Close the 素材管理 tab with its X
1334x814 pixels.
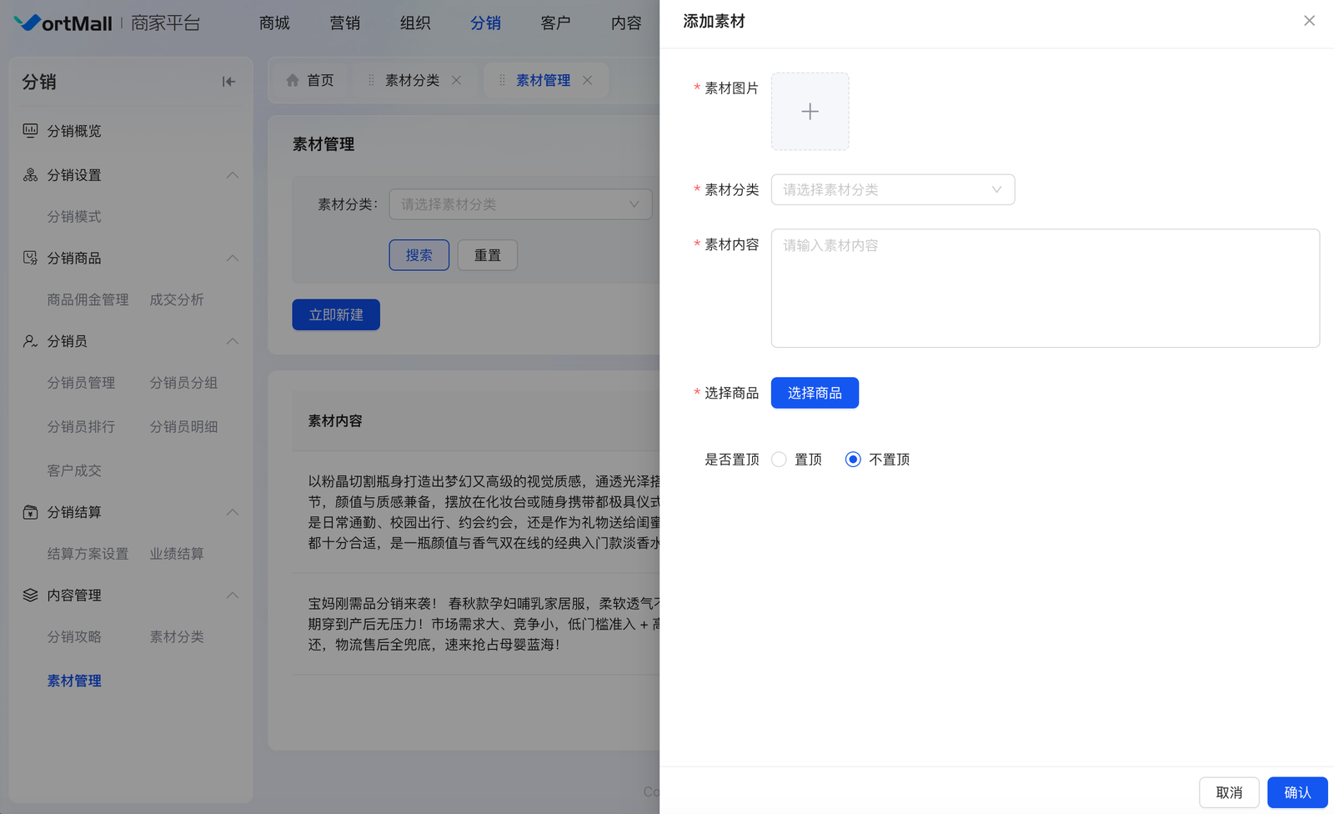[588, 81]
